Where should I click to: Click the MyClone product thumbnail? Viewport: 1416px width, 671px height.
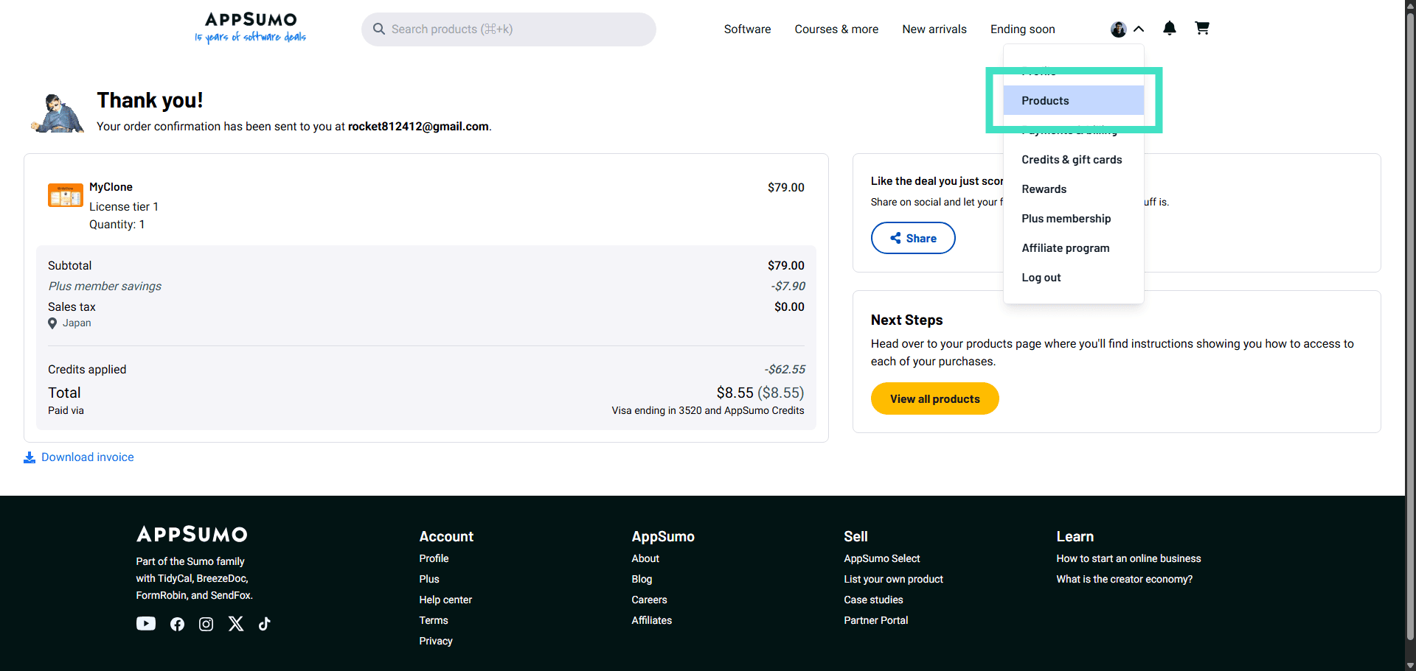click(66, 195)
